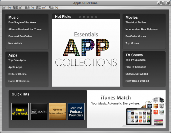Open the 文件 (F) menu
Image resolution: width=171 pixels, height=133 pixels.
pos(6,8)
